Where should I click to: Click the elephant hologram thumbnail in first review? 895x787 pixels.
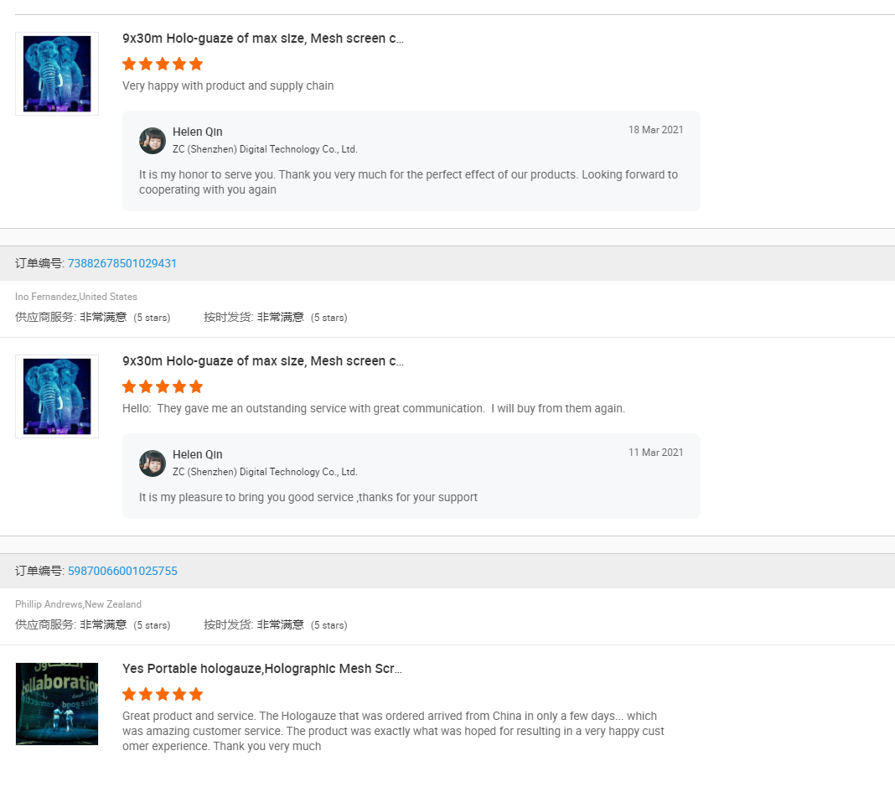click(56, 74)
